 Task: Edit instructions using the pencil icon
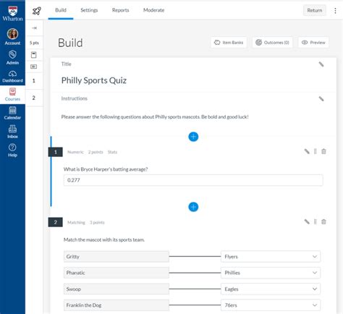point(321,98)
